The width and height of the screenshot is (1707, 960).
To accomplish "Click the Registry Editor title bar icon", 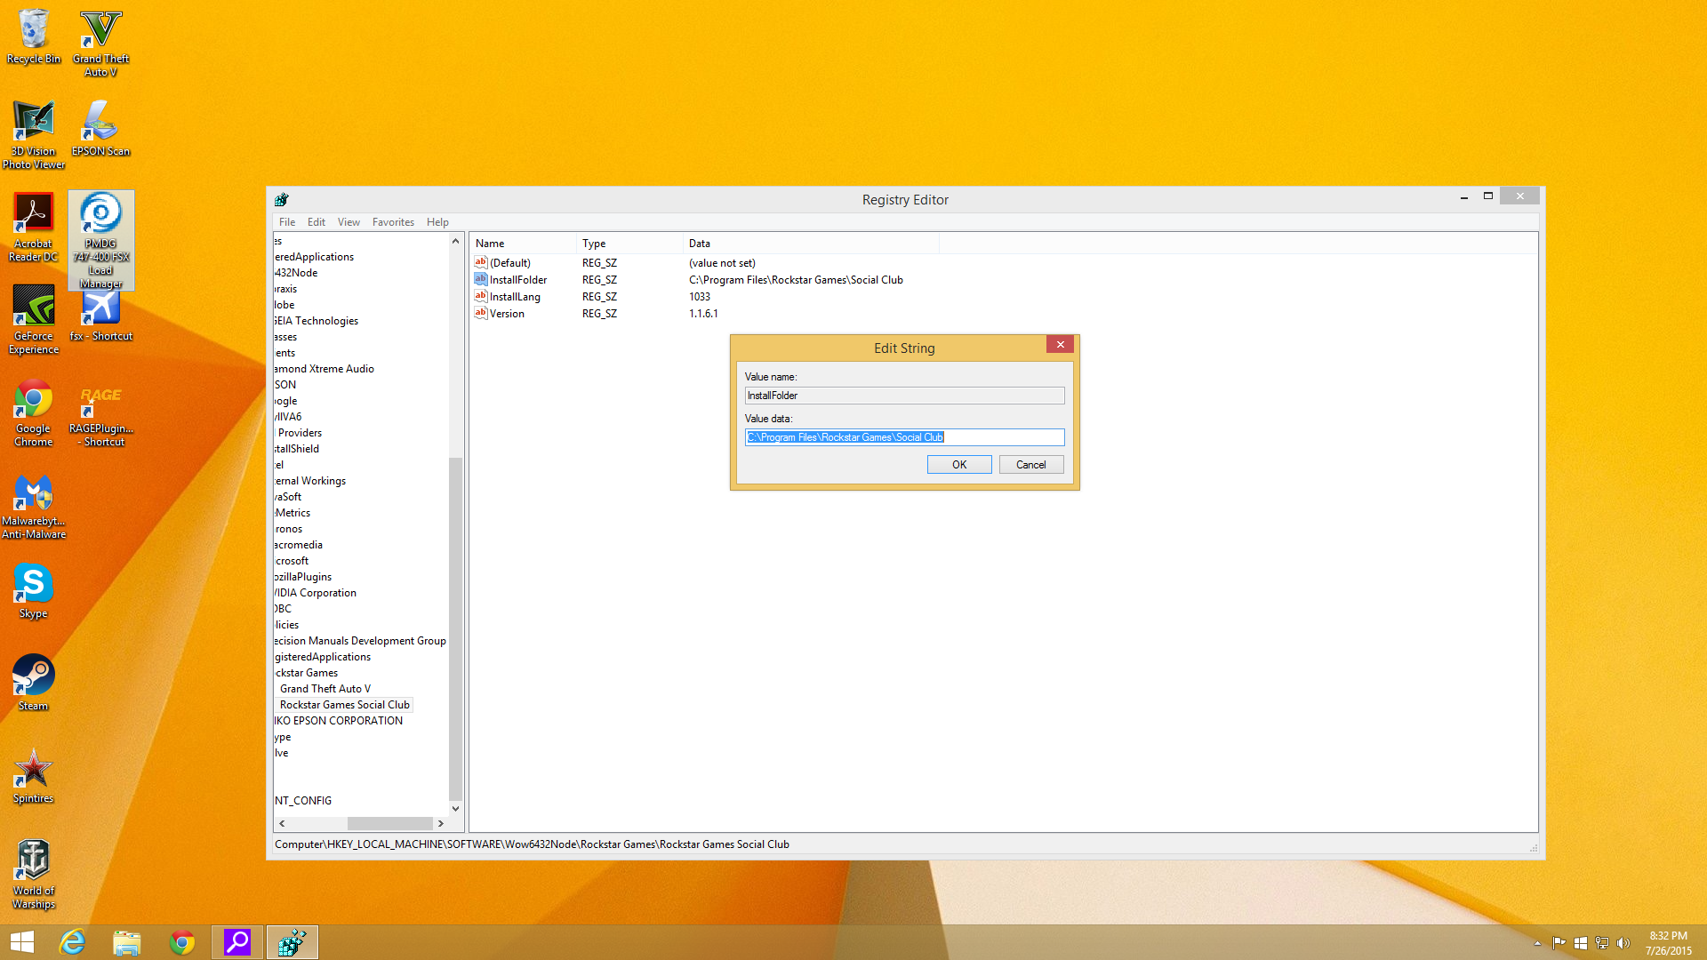I will point(282,200).
